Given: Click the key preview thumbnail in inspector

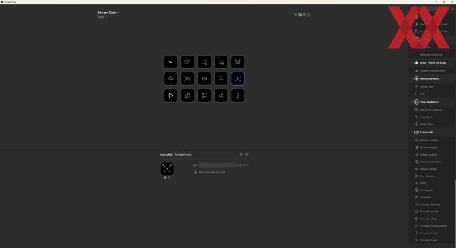Looking at the screenshot, I should [x=167, y=169].
